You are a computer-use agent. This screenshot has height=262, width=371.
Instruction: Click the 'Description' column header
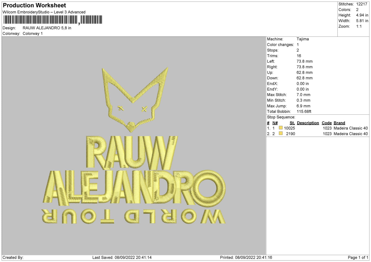pos(308,123)
